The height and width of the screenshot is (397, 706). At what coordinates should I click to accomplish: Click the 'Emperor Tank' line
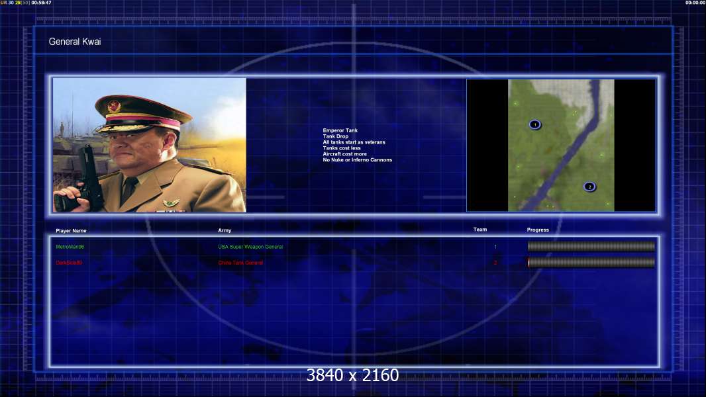pyautogui.click(x=340, y=130)
